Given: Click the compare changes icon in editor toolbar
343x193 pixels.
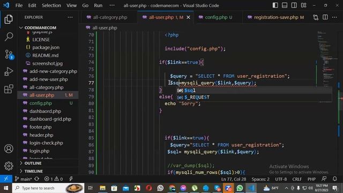Looking at the screenshot, I should 316,17.
